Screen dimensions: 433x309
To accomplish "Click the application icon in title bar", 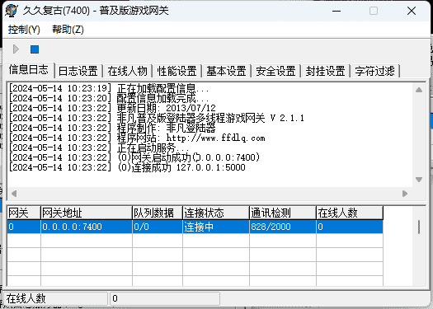I will pos(12,11).
